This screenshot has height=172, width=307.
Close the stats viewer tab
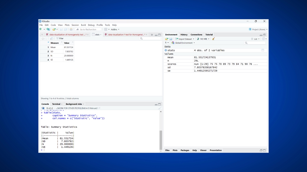pos(101,35)
